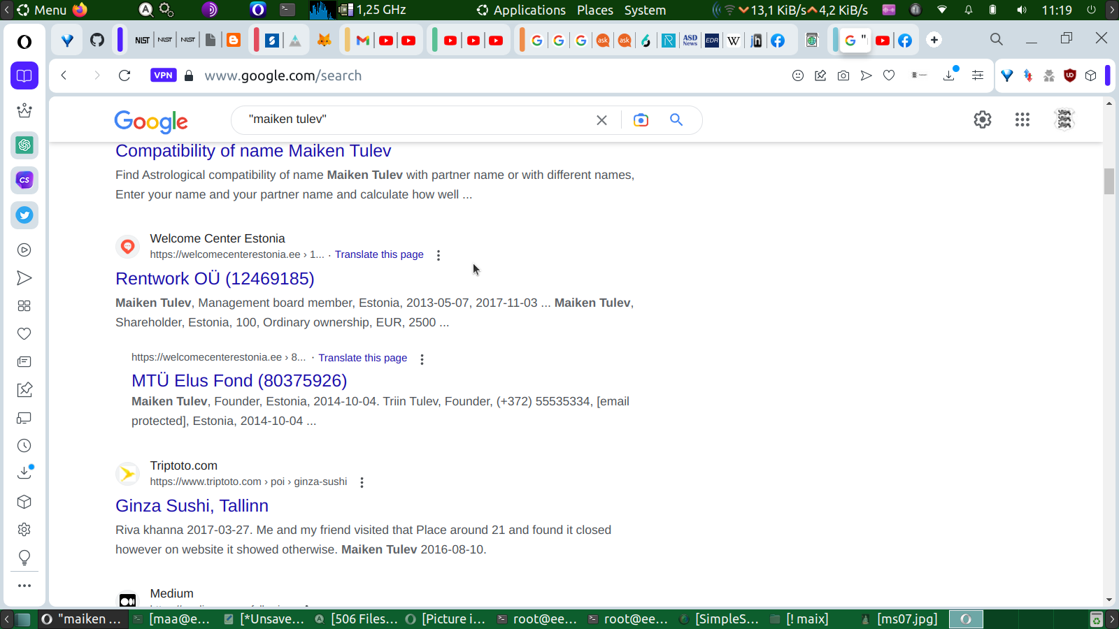Open the uBlock Origin extension icon
1119x629 pixels.
(1069, 75)
